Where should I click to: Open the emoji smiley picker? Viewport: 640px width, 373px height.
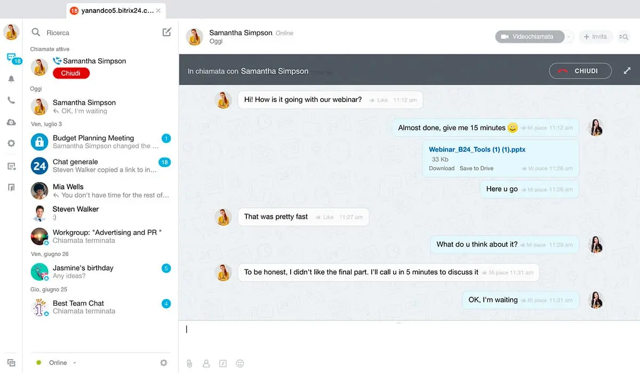click(240, 363)
